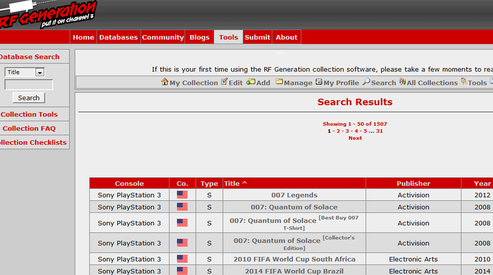This screenshot has height=275, width=493.
Task: Open the Databases menu
Action: [118, 37]
